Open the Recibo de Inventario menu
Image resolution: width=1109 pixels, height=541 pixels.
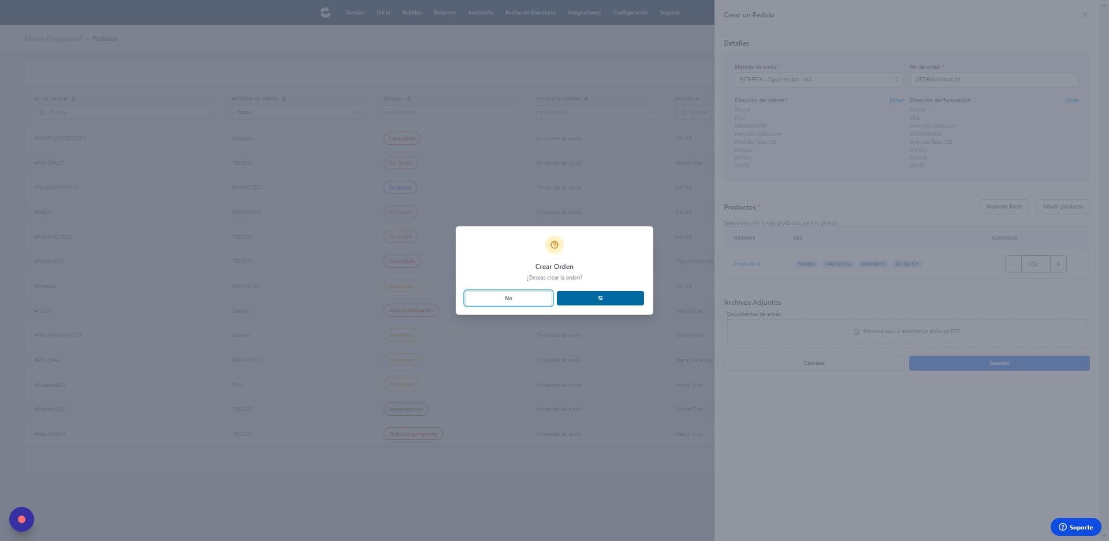pyautogui.click(x=530, y=12)
